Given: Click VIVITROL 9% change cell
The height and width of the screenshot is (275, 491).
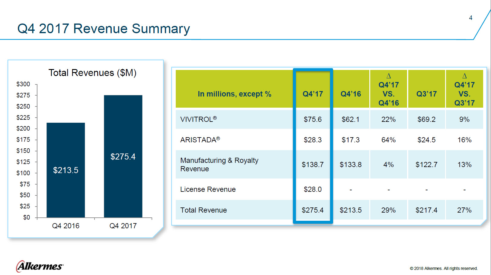Looking at the screenshot, I should coord(464,119).
